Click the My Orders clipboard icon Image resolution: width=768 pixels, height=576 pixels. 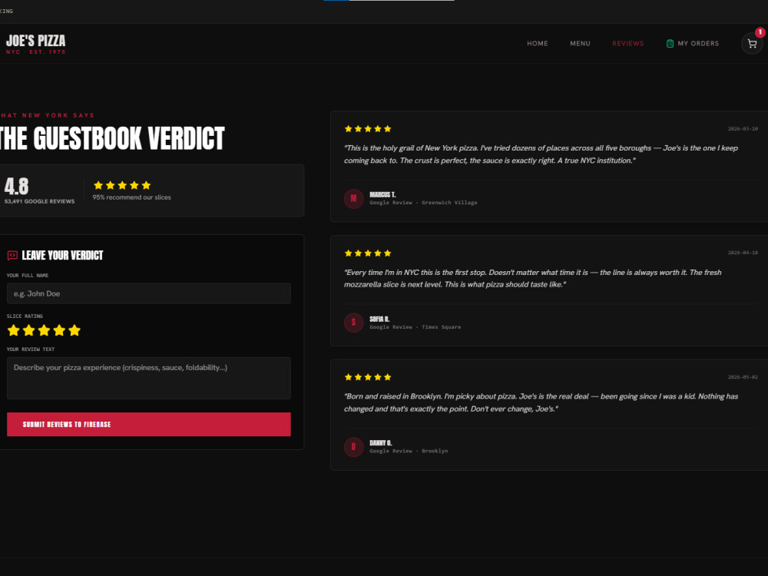670,44
